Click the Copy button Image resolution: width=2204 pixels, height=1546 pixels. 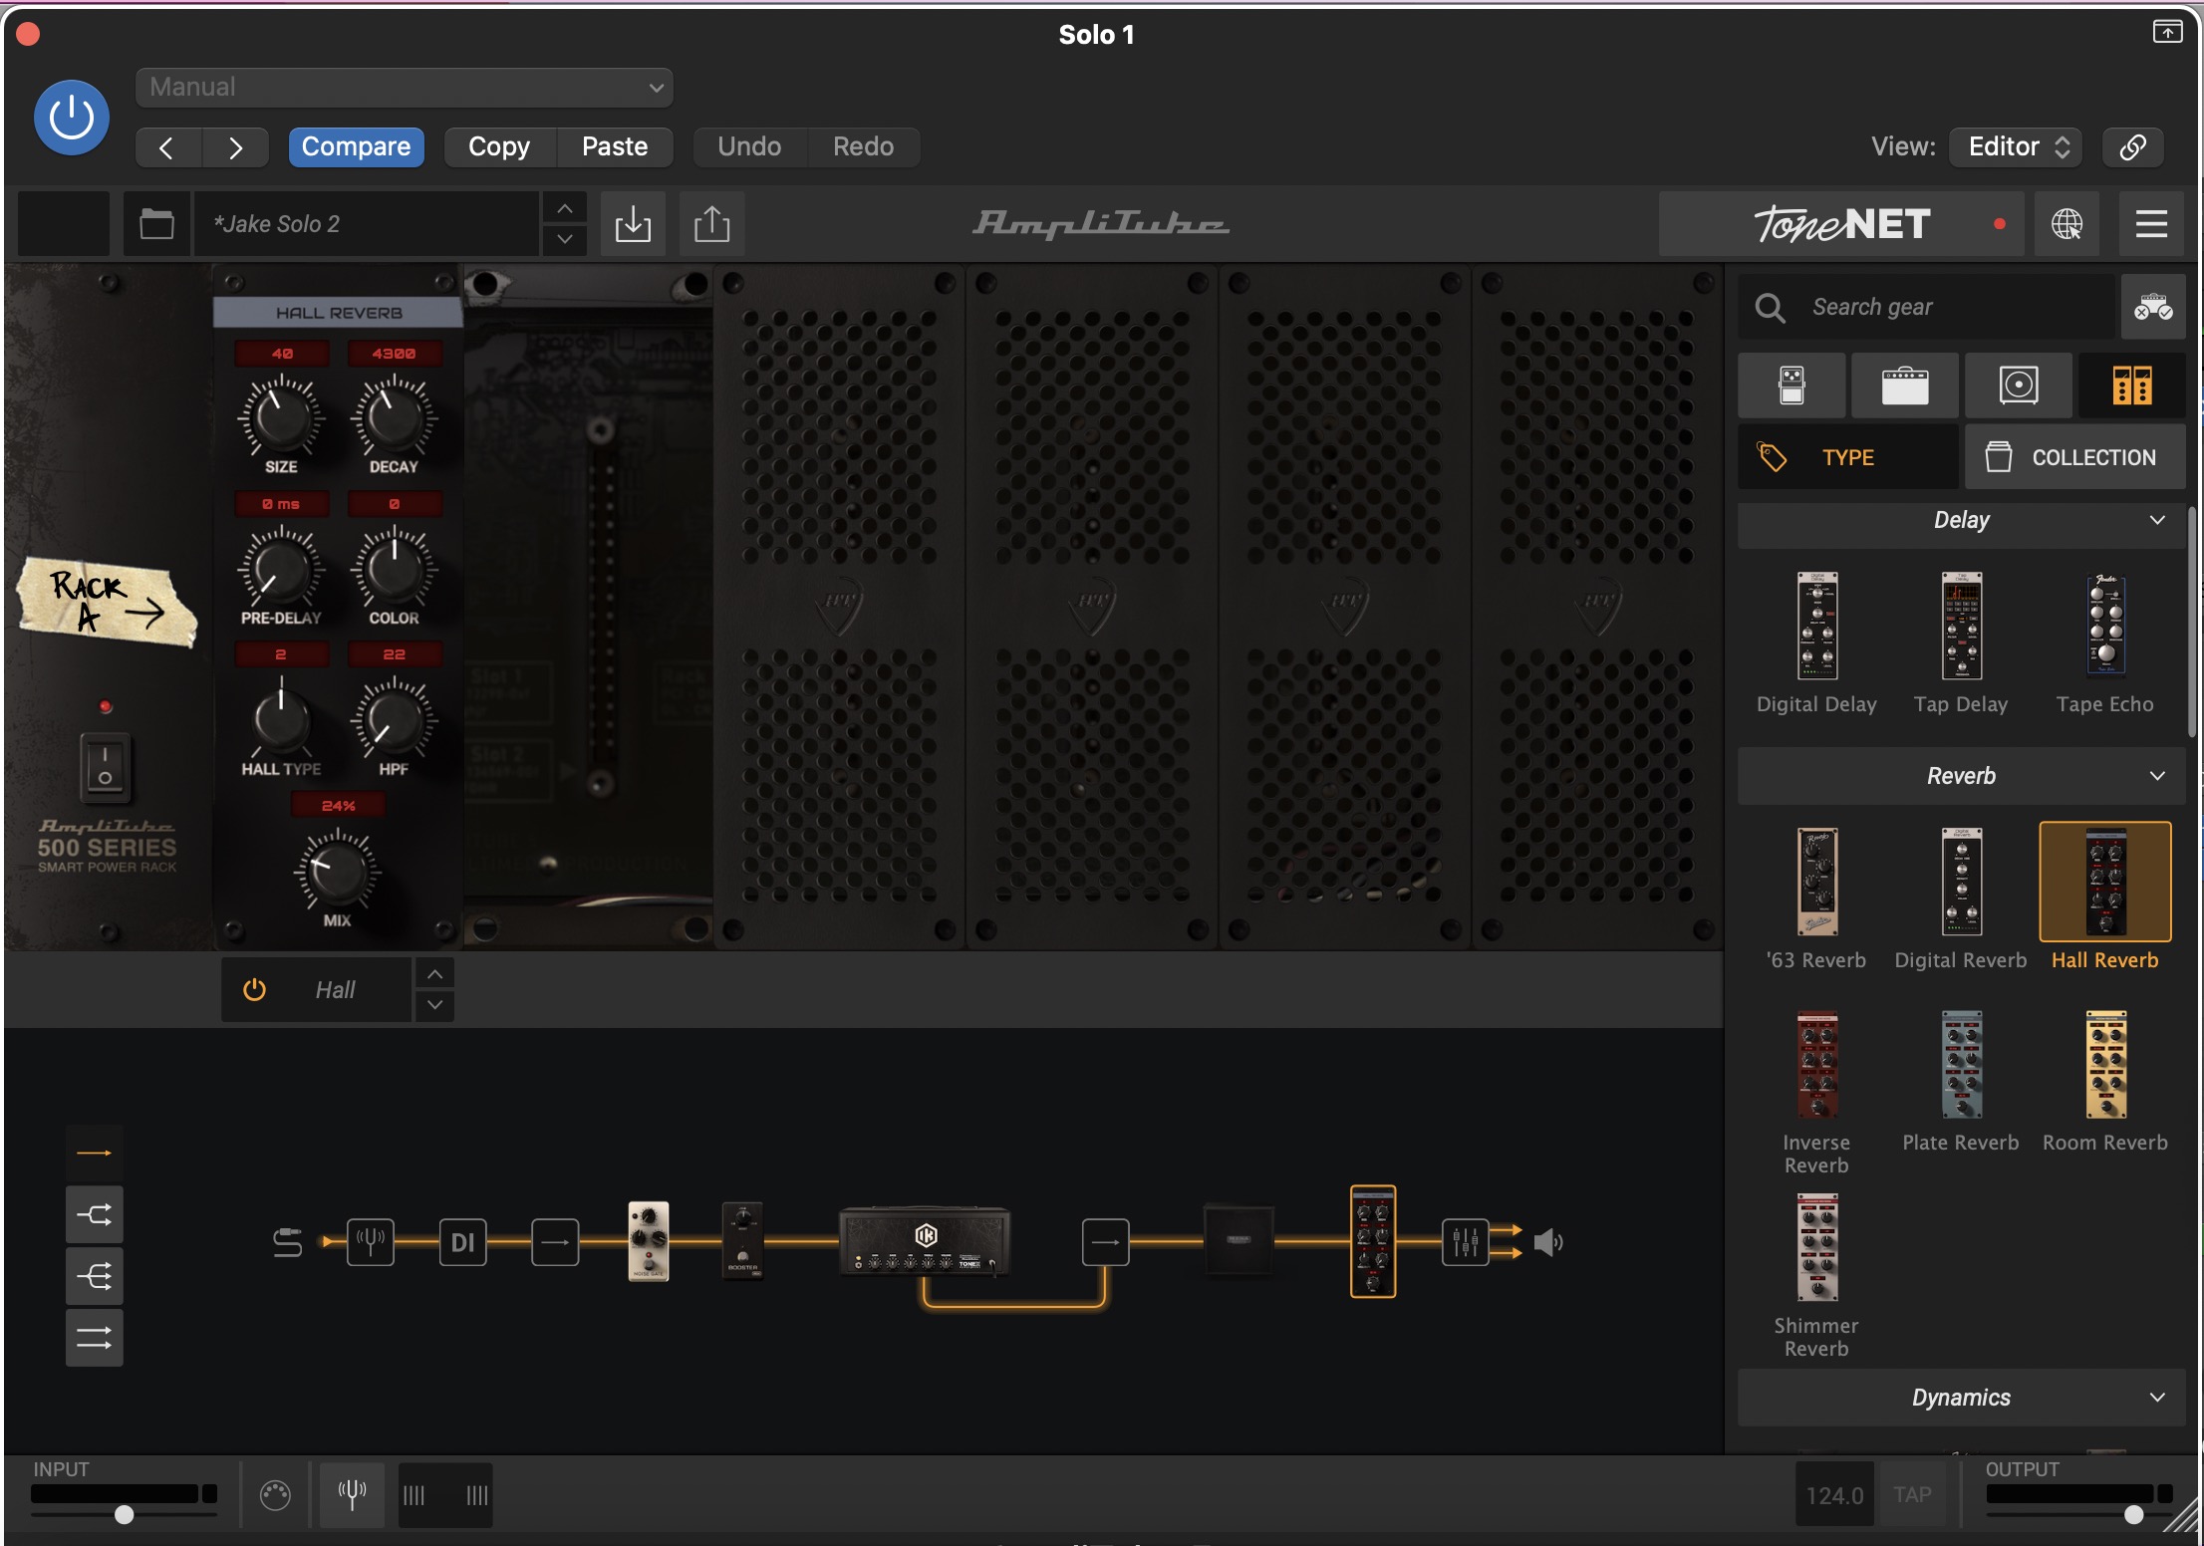click(499, 146)
